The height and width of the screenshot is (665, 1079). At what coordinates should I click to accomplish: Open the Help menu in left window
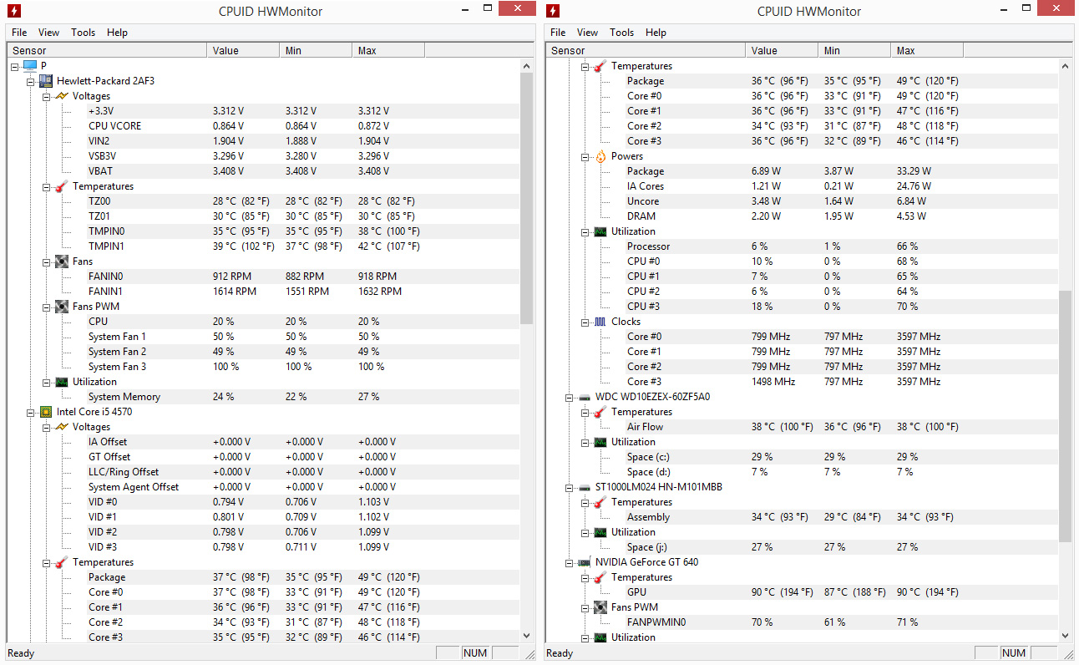pos(118,33)
